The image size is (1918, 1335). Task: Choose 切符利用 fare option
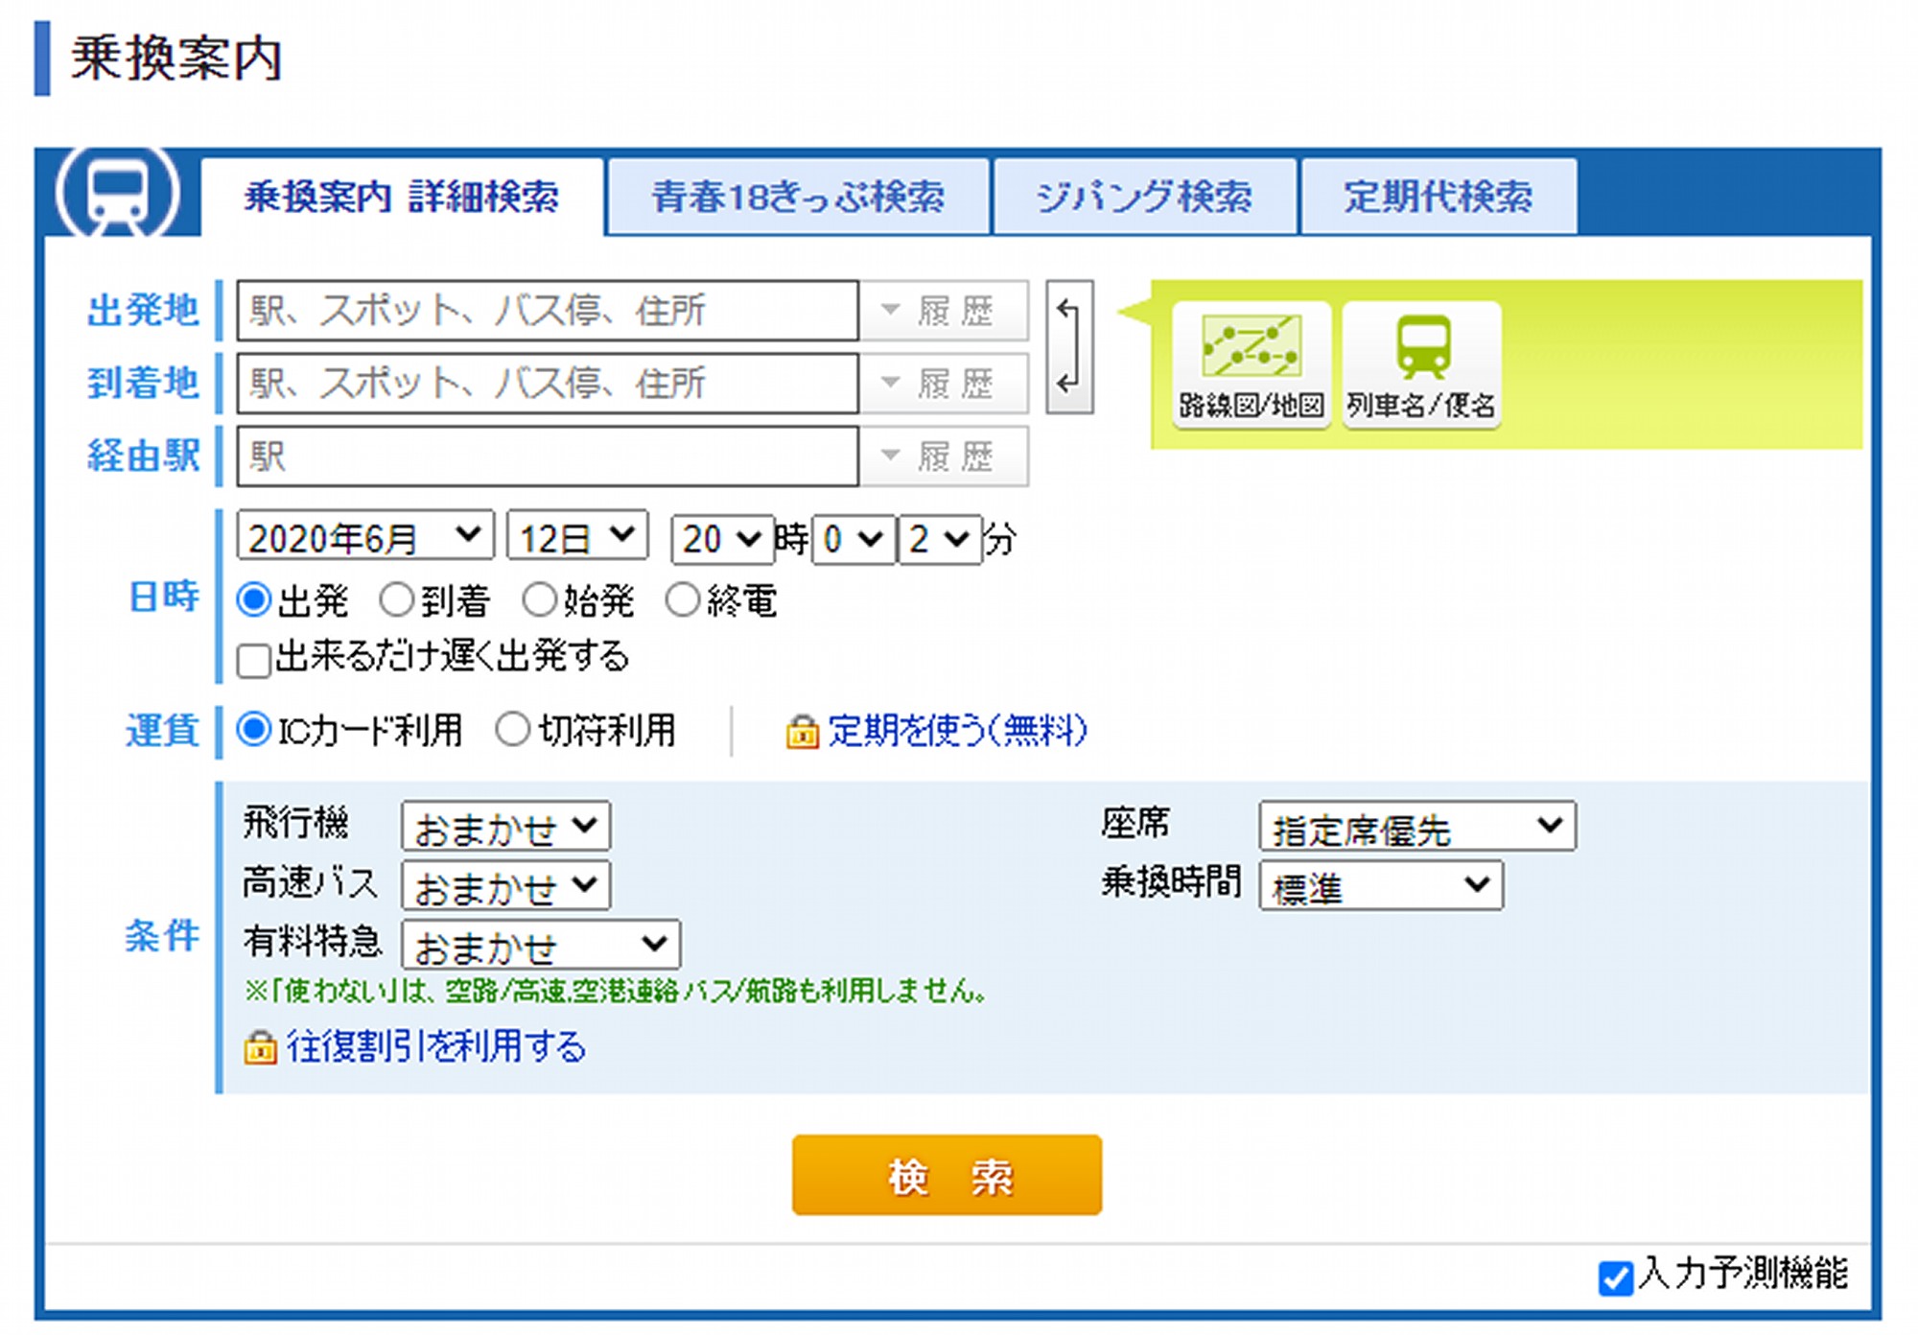point(512,730)
